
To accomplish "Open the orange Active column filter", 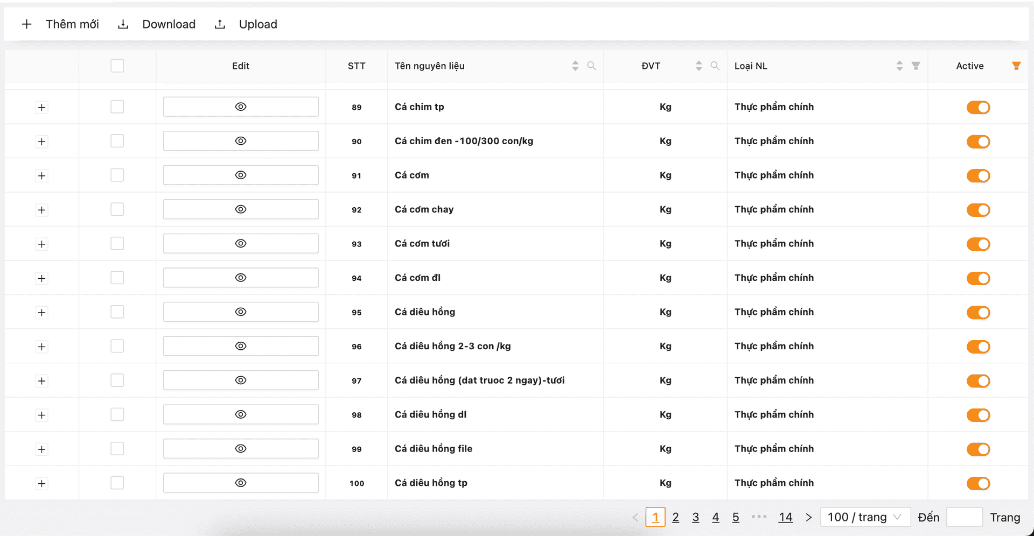I will 1016,66.
